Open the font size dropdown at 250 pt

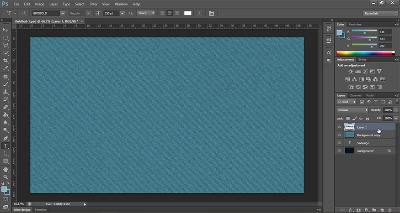click(122, 13)
